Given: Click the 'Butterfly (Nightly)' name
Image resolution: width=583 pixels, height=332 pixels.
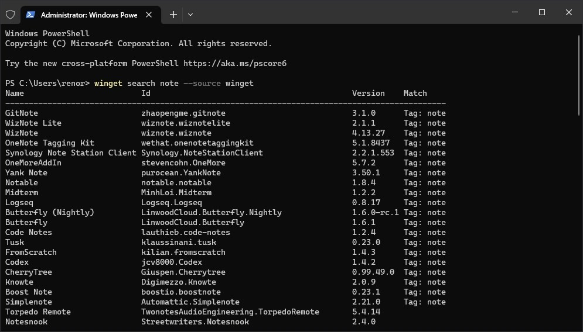Looking at the screenshot, I should pos(49,213).
